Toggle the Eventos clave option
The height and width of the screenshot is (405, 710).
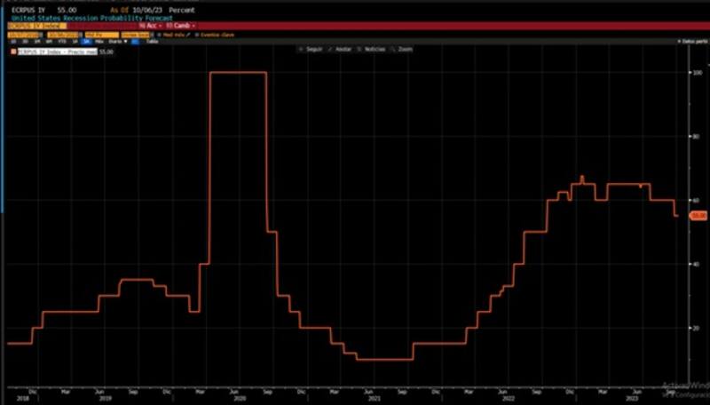click(x=213, y=34)
